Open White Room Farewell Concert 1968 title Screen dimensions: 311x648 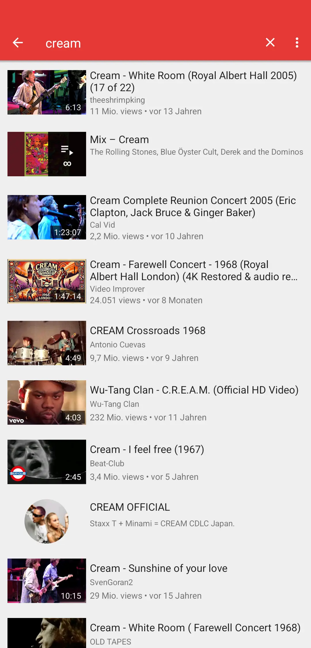pyautogui.click(x=195, y=628)
